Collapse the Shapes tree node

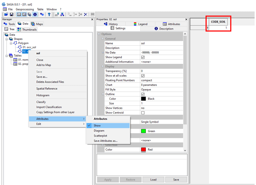7,39
